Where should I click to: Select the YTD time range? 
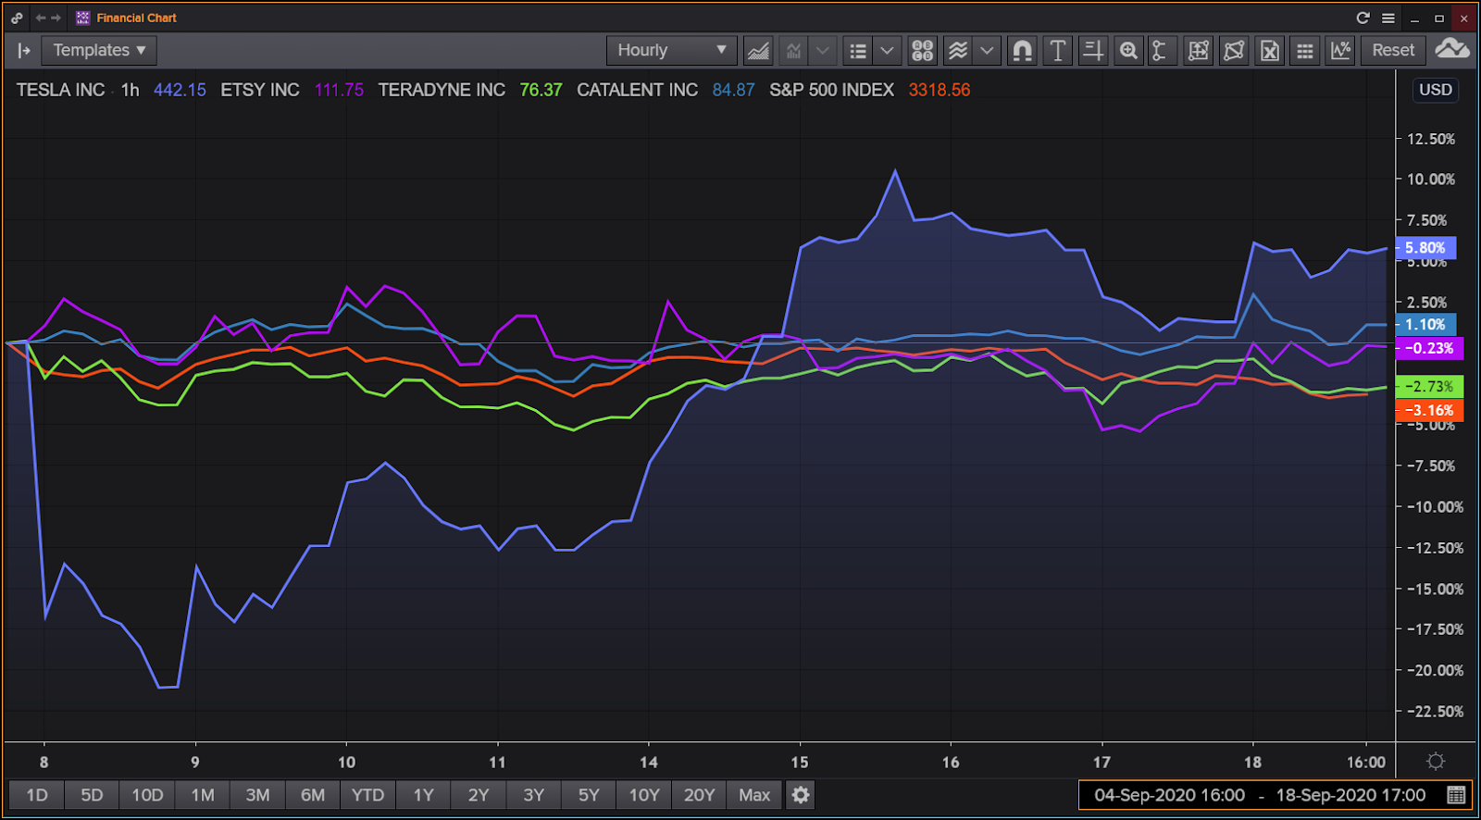pyautogui.click(x=367, y=795)
